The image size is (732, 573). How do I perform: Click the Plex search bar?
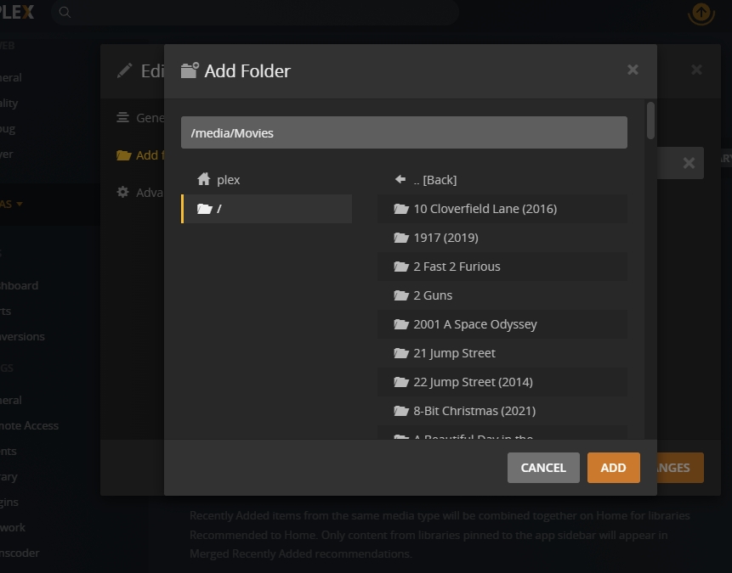click(255, 12)
